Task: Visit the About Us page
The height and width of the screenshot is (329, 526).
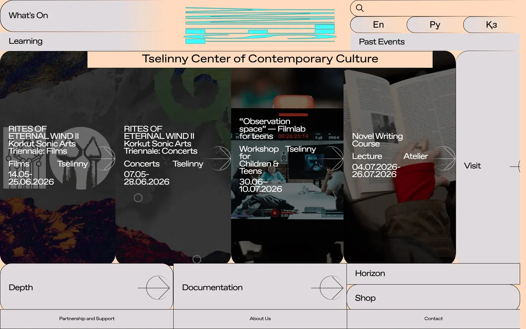Action: pyautogui.click(x=260, y=318)
